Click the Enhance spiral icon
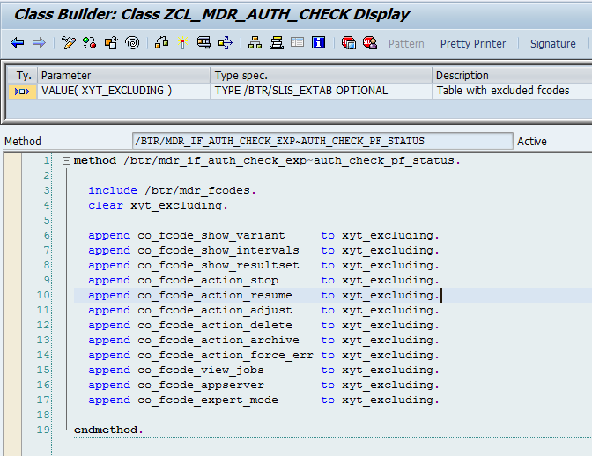 coord(132,43)
